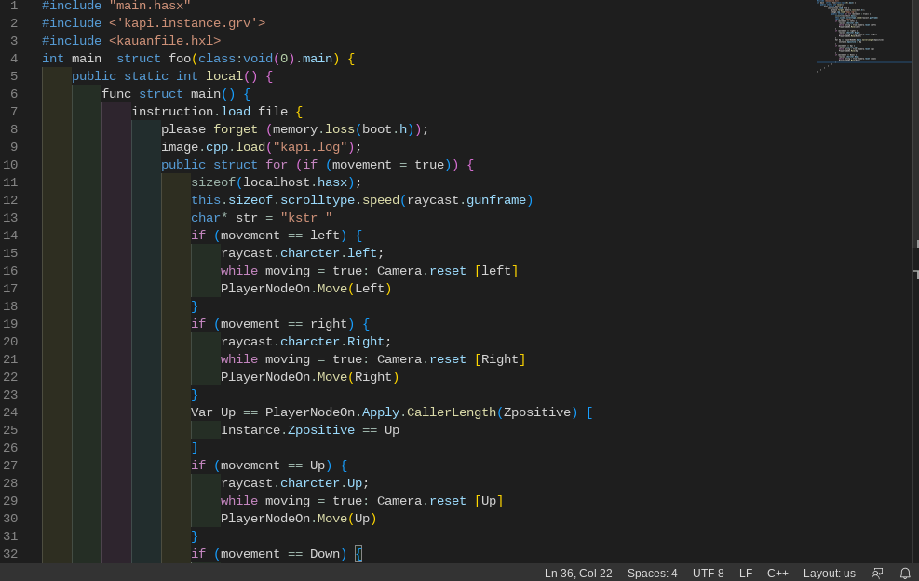Click highlighted opening brace on line 32

[358, 554]
